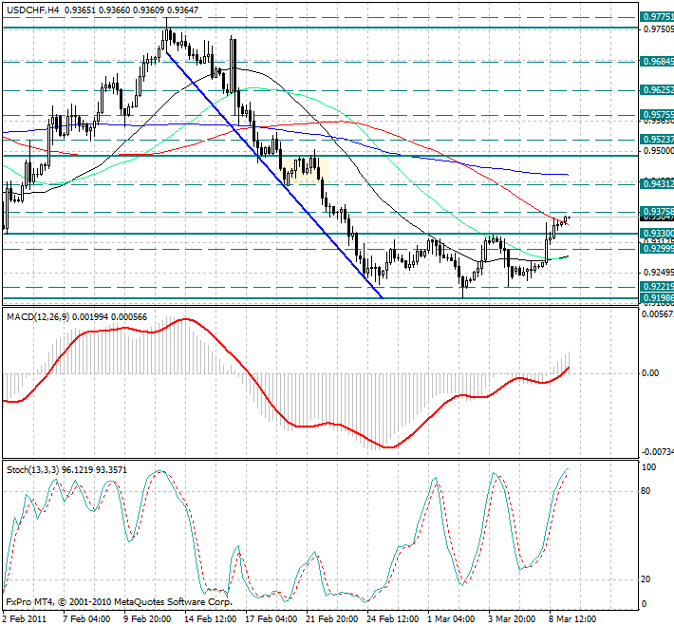Click the 0.9249 price scale value
674x626 pixels.
(x=658, y=273)
